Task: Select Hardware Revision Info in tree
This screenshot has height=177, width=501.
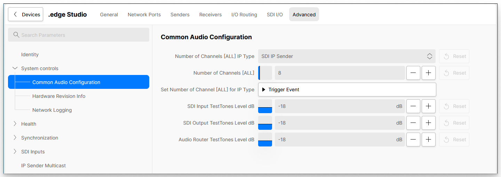Action: (x=59, y=96)
